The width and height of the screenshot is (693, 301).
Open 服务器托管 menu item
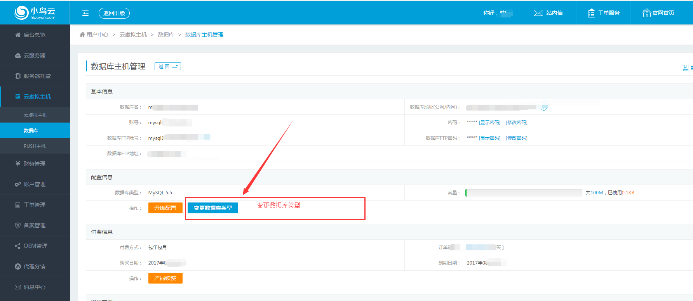point(35,76)
